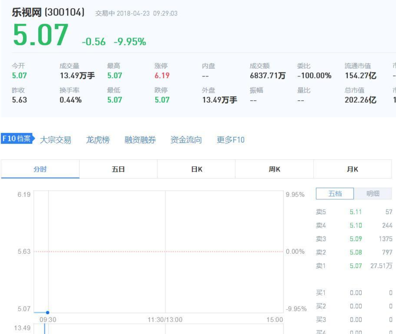Click the 卖1 volume 27.51万
Screen dimensions: 396x334
(x=381, y=266)
